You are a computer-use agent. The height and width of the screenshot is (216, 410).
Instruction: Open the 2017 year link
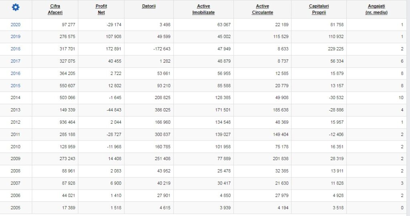[x=16, y=61]
